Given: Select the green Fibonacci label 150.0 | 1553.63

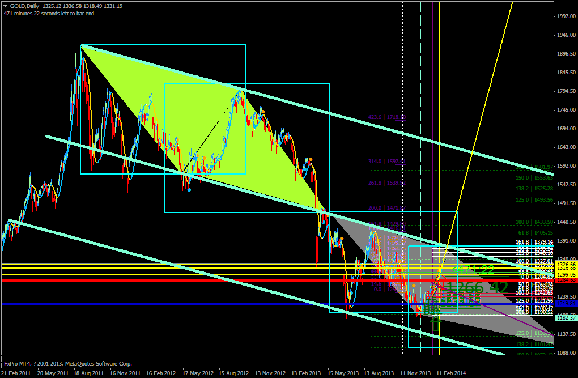Looking at the screenshot, I should (x=534, y=178).
